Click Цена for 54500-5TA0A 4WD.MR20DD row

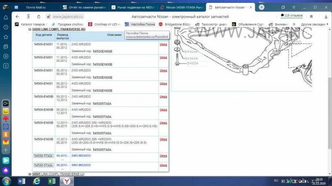click(x=163, y=165)
